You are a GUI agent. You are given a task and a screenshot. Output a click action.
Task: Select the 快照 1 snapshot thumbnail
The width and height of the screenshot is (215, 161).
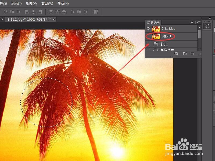pos(156,36)
